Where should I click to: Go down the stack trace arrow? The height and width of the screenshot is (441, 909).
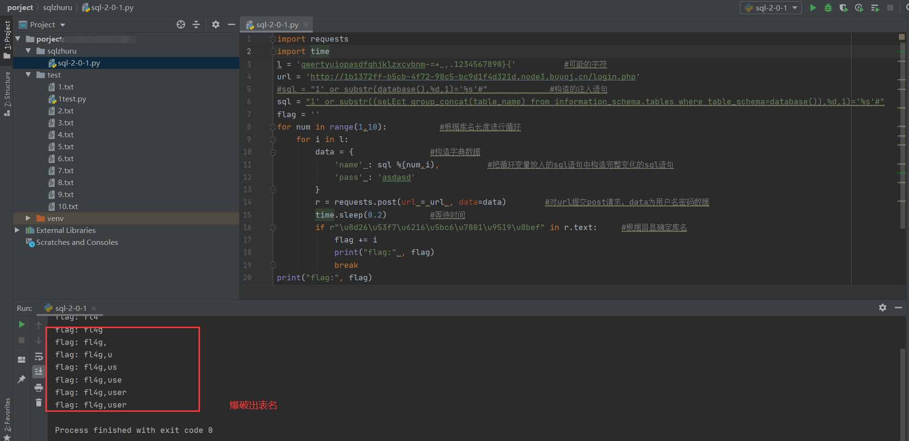39,341
